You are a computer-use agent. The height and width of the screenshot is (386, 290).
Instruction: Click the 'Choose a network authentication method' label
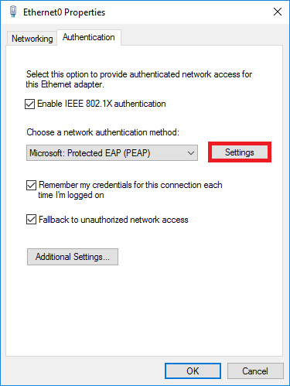point(103,132)
